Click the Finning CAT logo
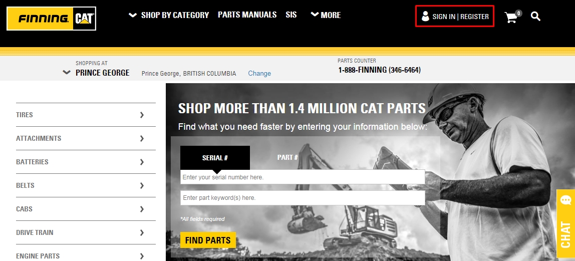575x261 pixels. 51,19
